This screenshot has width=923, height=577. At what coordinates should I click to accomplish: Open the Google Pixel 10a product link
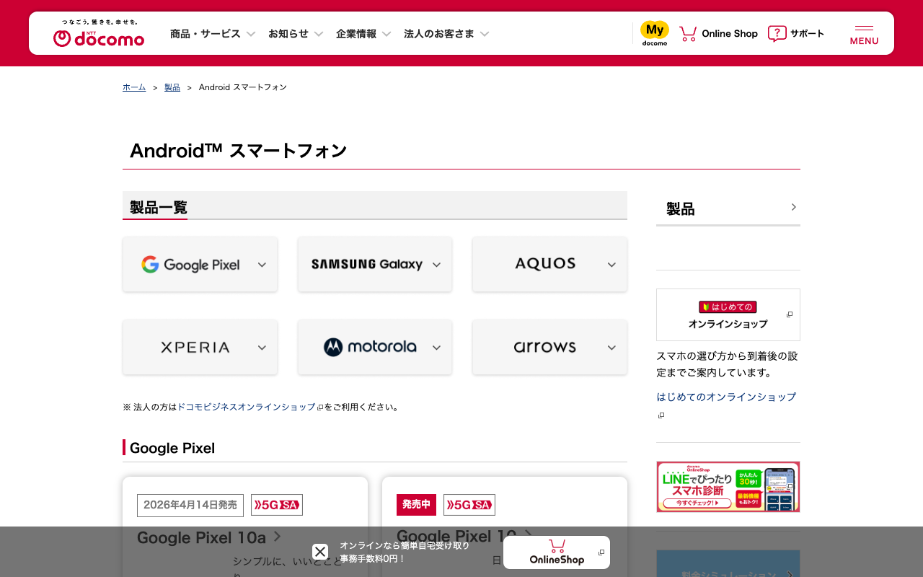coord(209,537)
